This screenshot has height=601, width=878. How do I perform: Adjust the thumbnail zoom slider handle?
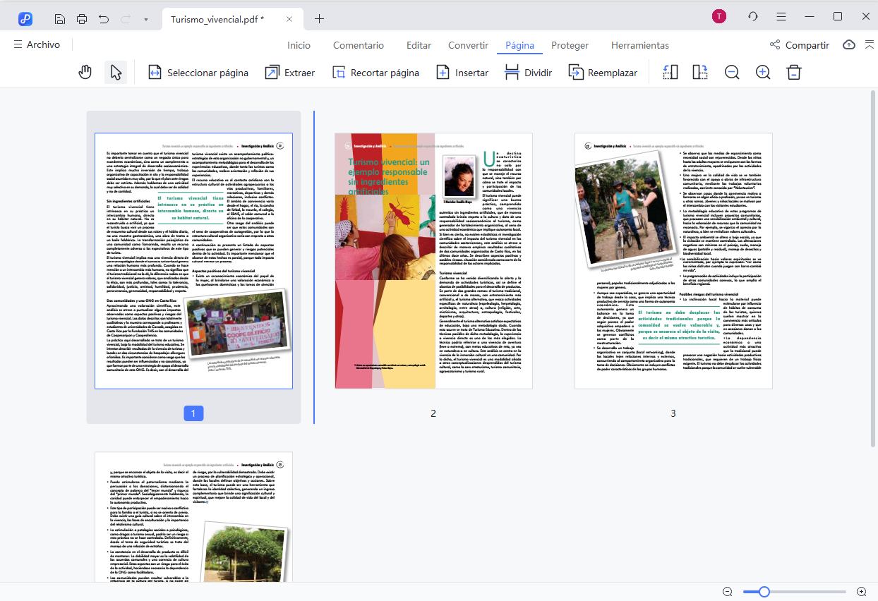[764, 592]
